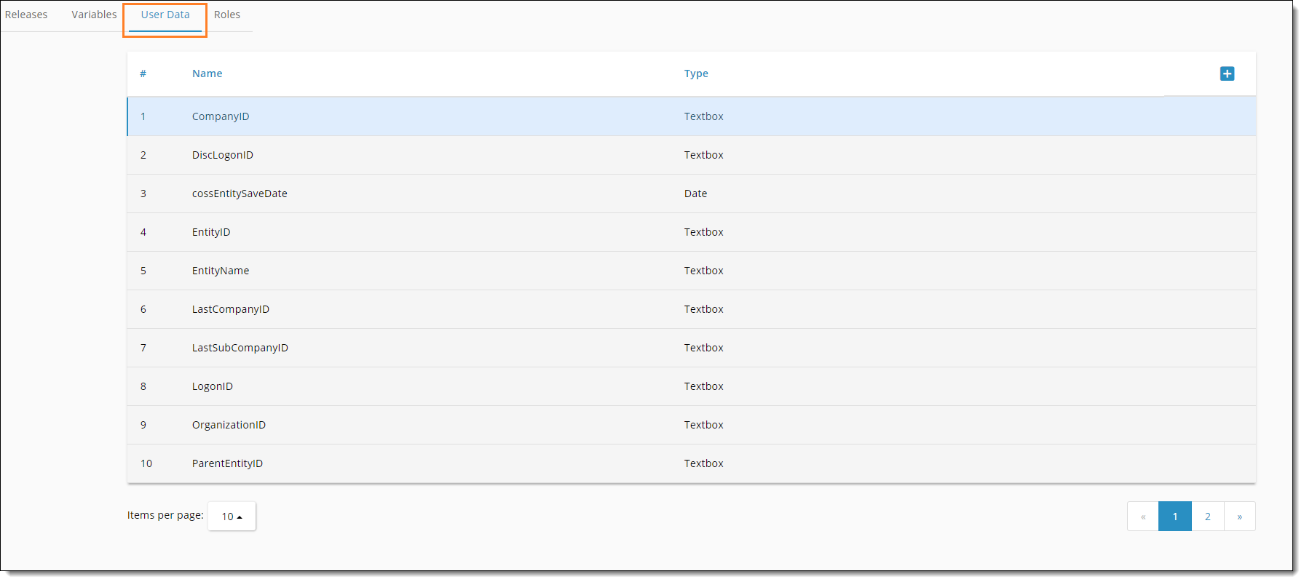Sort by the Type column header
The image size is (1304, 582).
[x=696, y=73]
